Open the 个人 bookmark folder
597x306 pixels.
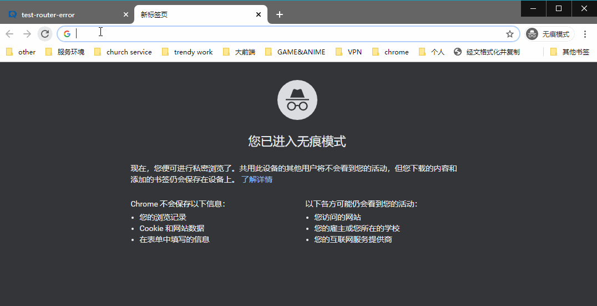click(x=431, y=52)
